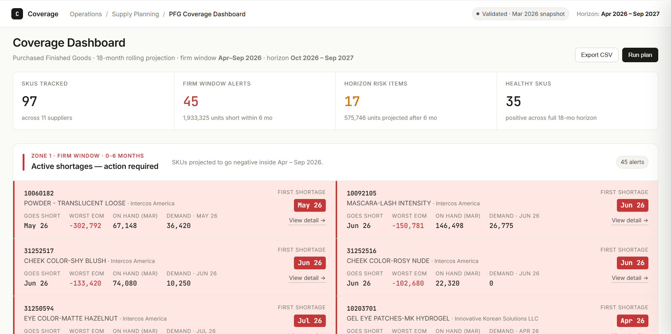Image resolution: width=671 pixels, height=334 pixels.
Task: Select SKU number 31252517
Action: tap(39, 251)
